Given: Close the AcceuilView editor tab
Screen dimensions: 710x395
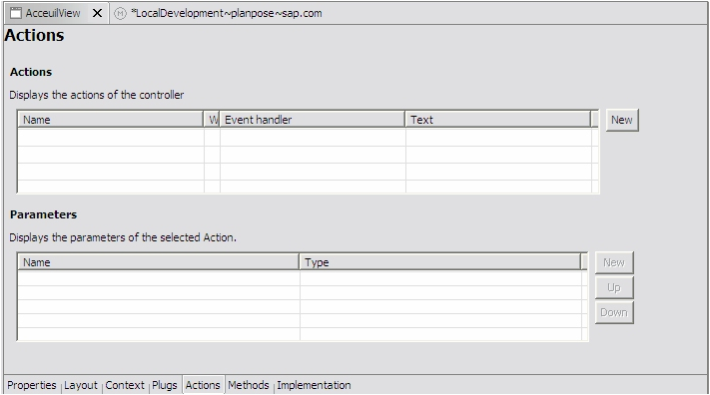Looking at the screenshot, I should 97,14.
